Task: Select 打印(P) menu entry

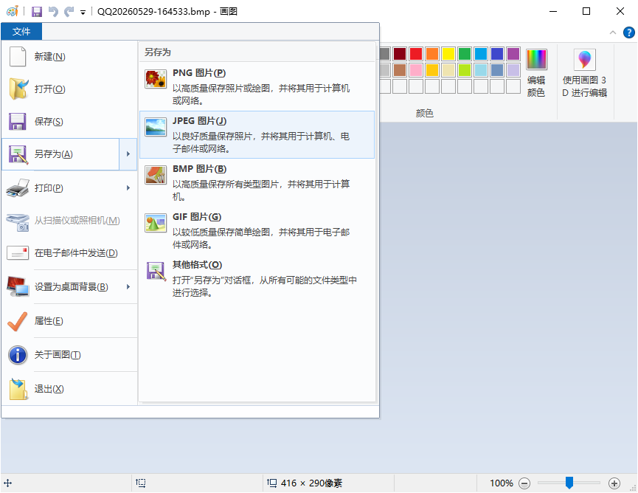Action: point(69,187)
